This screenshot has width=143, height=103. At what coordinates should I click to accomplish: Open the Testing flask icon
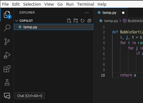[x=7, y=82]
